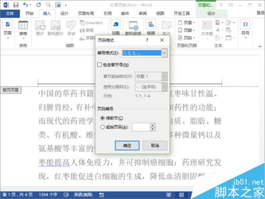The image size is (265, 199).
Task: Click the Symbol (符号) omega icon
Action: point(245,24)
